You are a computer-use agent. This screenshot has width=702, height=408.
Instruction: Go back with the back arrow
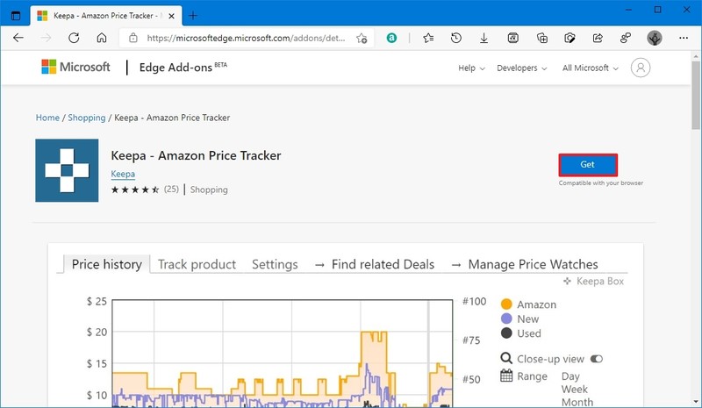(18, 38)
